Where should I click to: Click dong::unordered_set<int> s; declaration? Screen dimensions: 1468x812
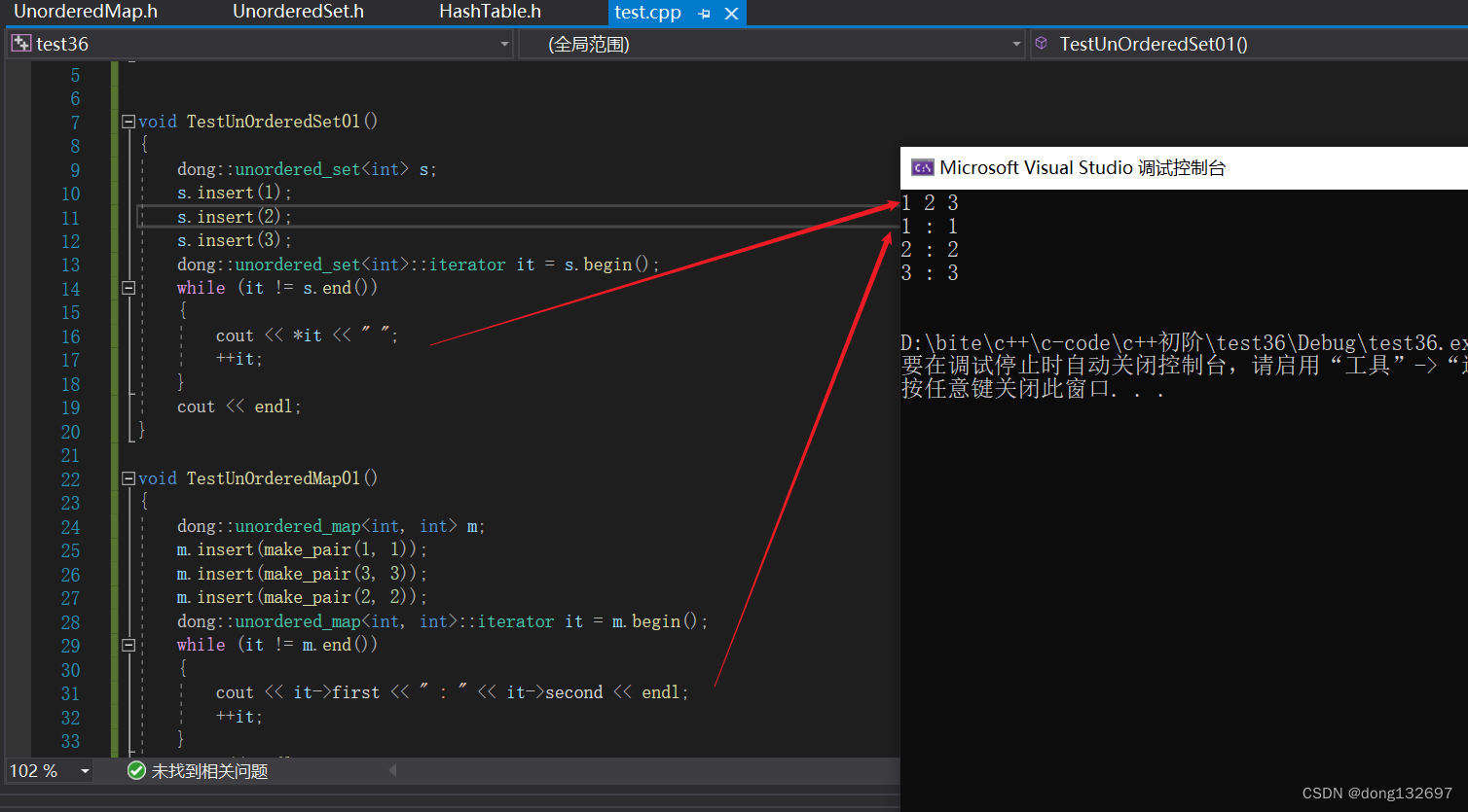pos(307,169)
